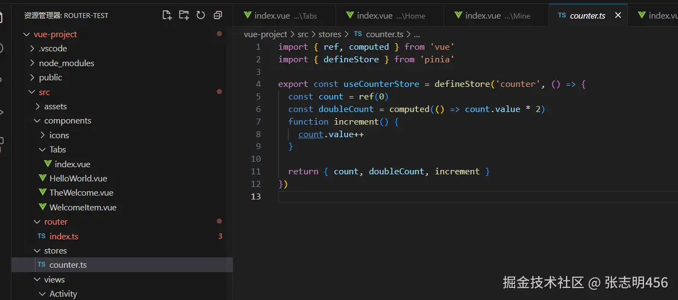Expand the .vscode folder
Image resolution: width=678 pixels, height=300 pixels.
coord(32,49)
